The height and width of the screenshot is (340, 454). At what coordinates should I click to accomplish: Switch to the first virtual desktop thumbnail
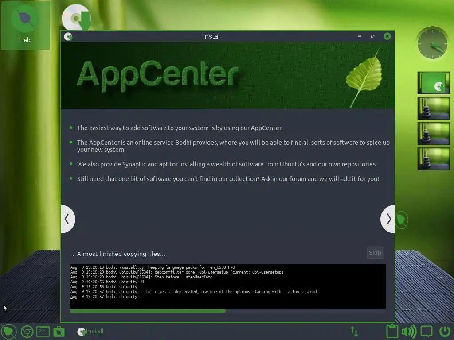[434, 83]
